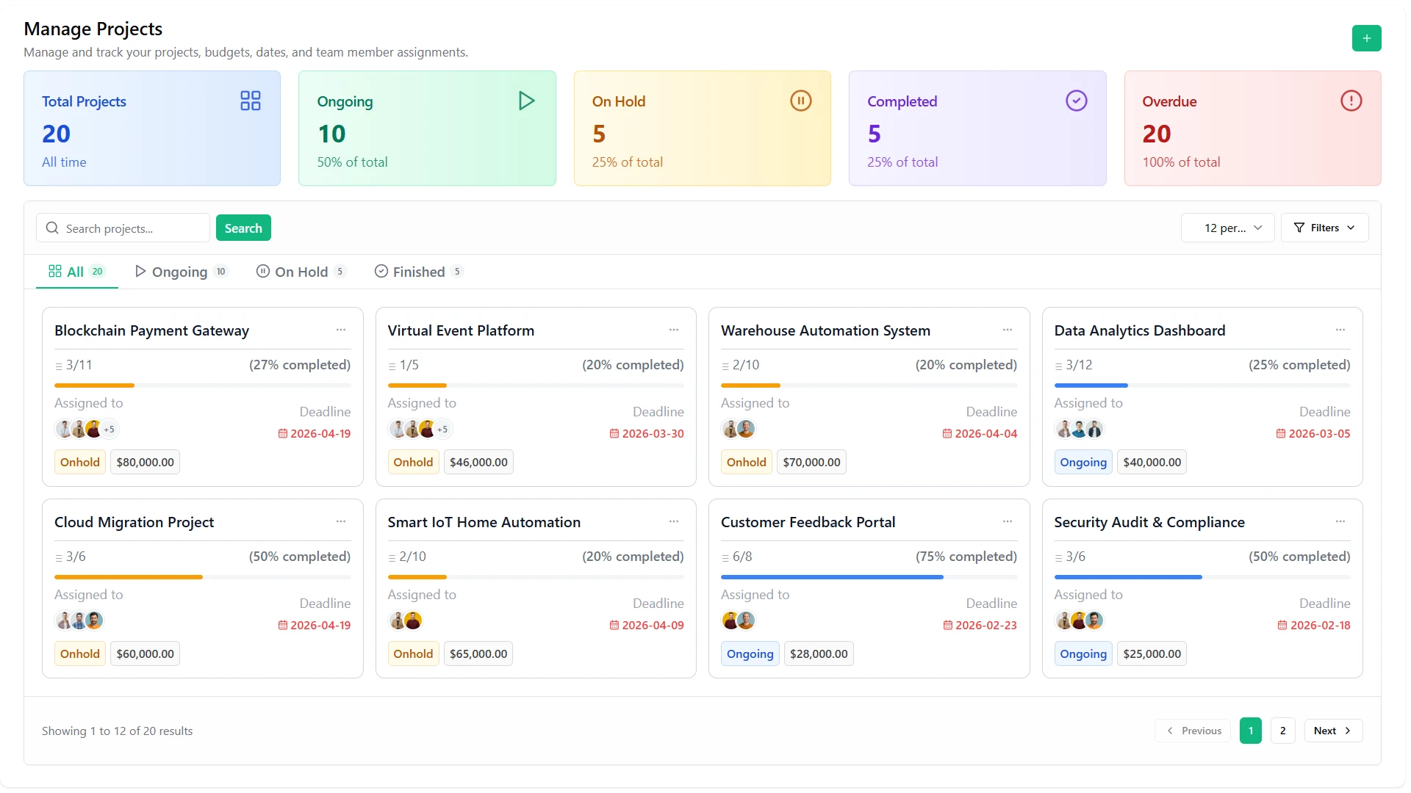
Task: Open the Data Analytics Dashboard card options menu
Action: point(1340,330)
